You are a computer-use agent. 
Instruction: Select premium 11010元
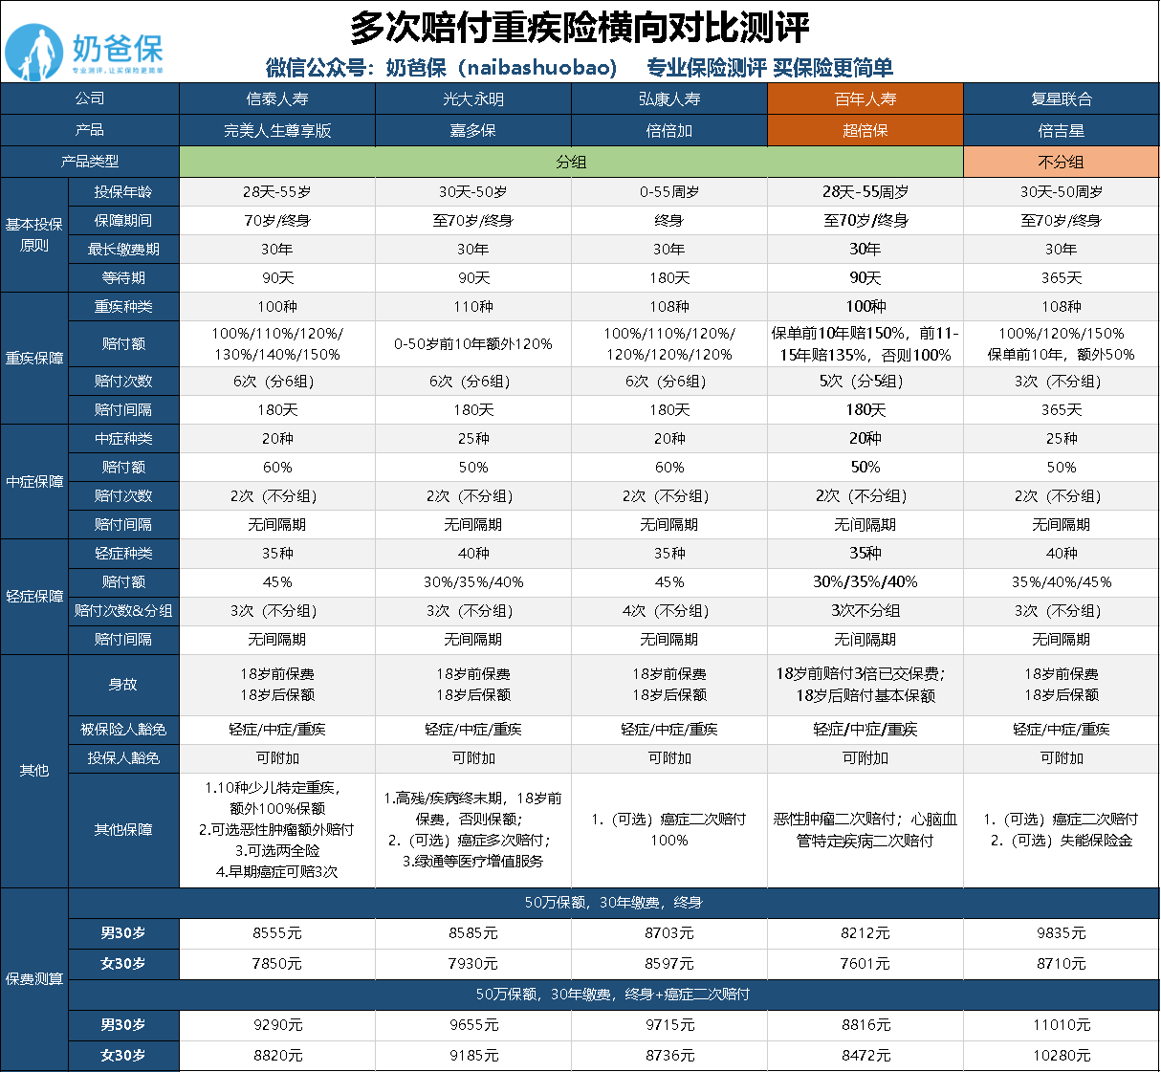(1062, 1025)
